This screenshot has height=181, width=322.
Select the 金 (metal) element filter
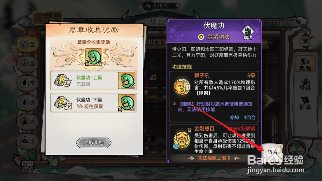[27, 64]
